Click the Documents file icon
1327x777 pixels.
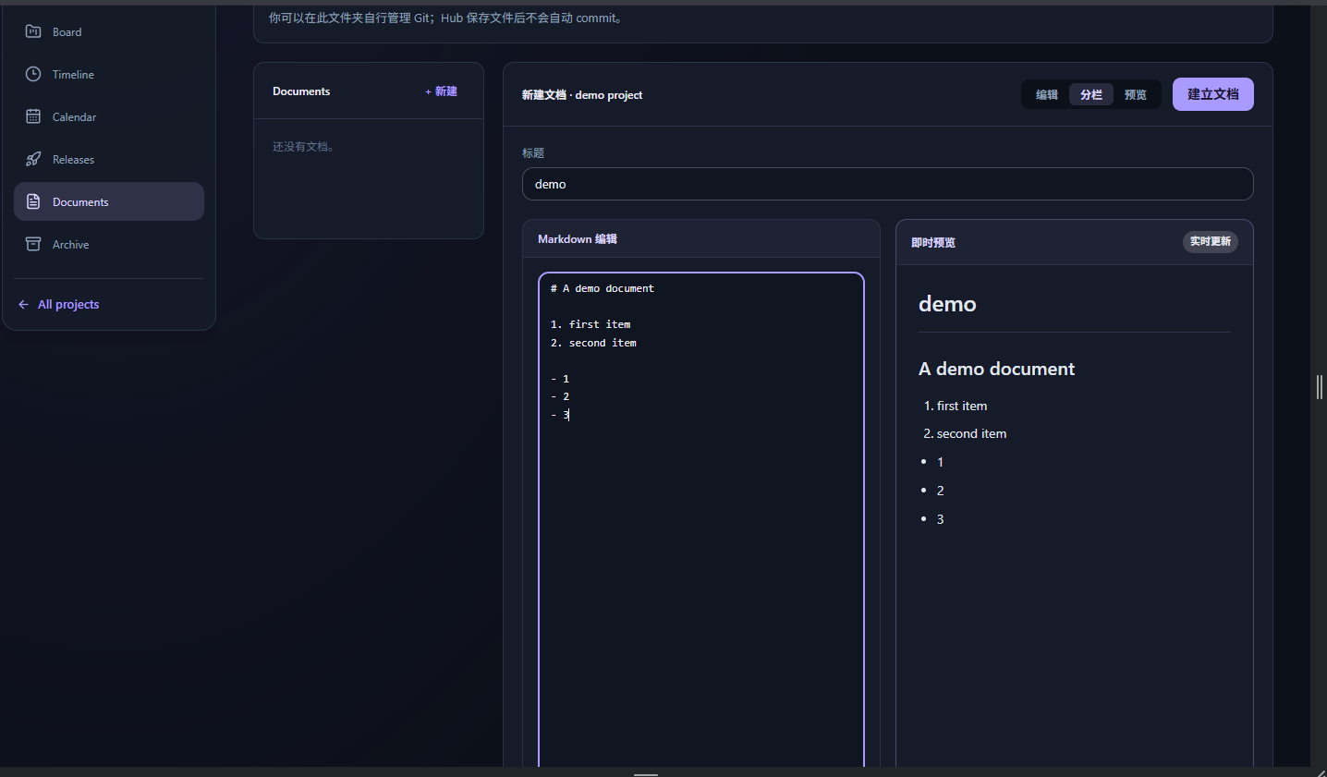point(33,201)
